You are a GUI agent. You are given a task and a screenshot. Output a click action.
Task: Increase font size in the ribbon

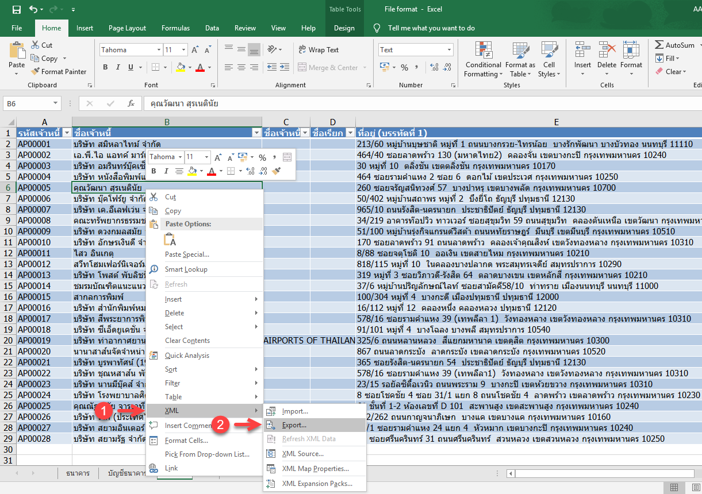(196, 50)
